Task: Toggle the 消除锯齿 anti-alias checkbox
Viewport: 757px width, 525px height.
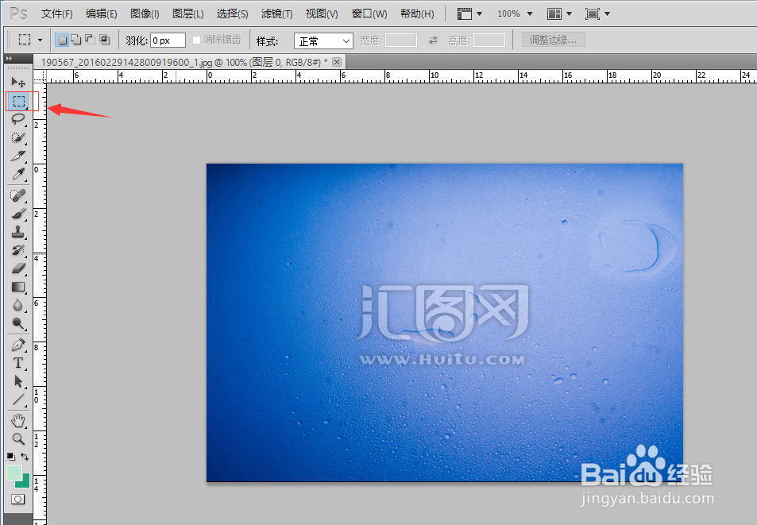Action: (x=196, y=40)
